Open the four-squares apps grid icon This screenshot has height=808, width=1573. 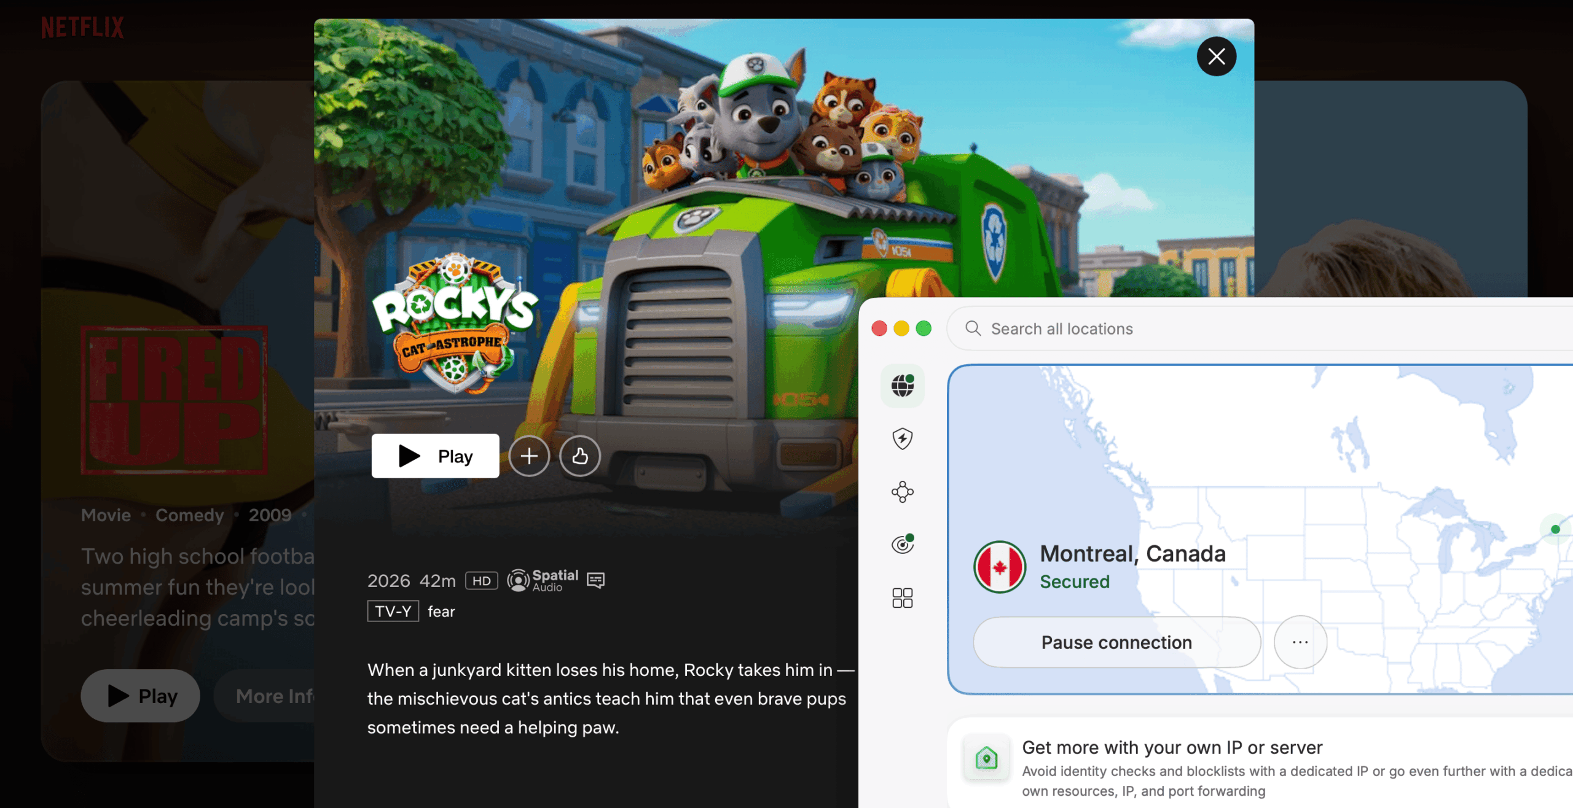[x=903, y=597]
